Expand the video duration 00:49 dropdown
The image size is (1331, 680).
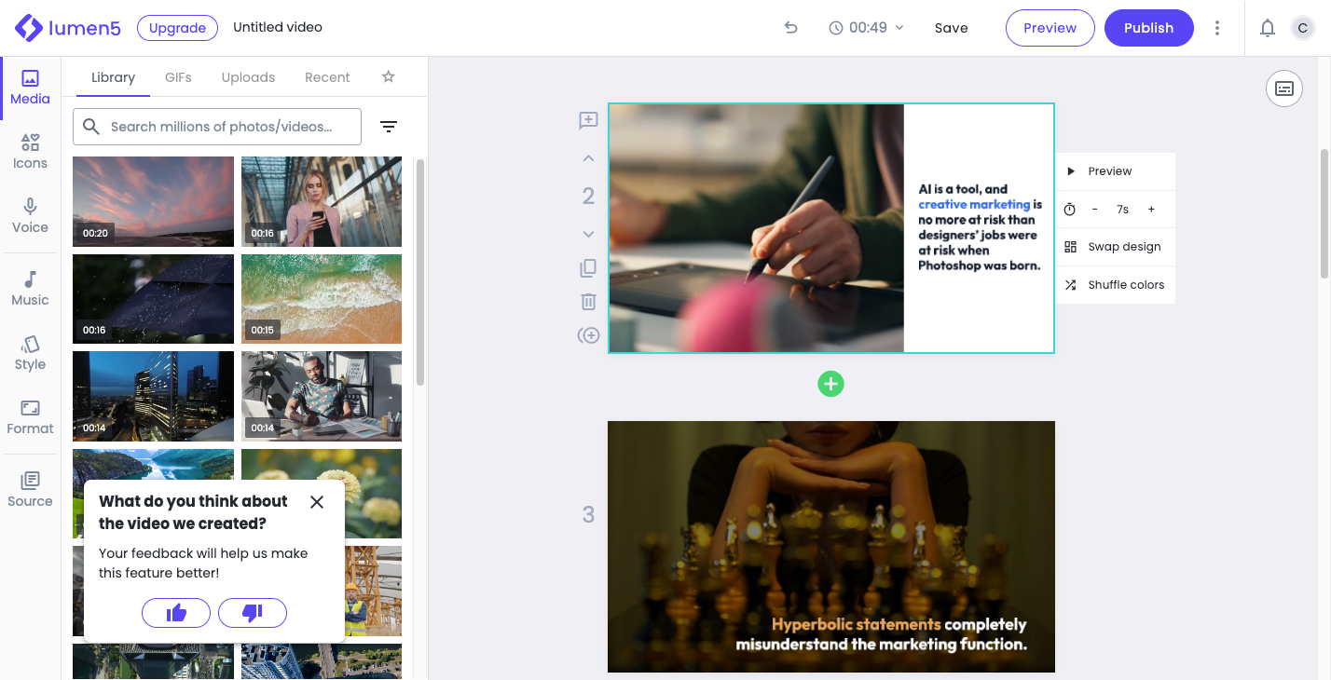[x=867, y=28]
